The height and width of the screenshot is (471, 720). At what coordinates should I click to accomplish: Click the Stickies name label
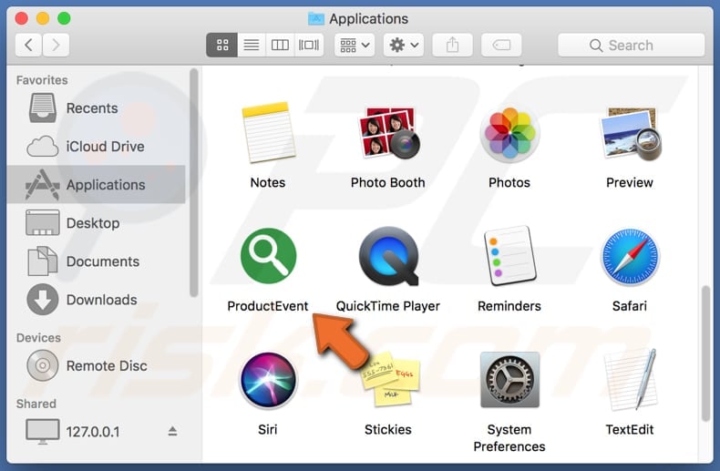click(x=388, y=430)
